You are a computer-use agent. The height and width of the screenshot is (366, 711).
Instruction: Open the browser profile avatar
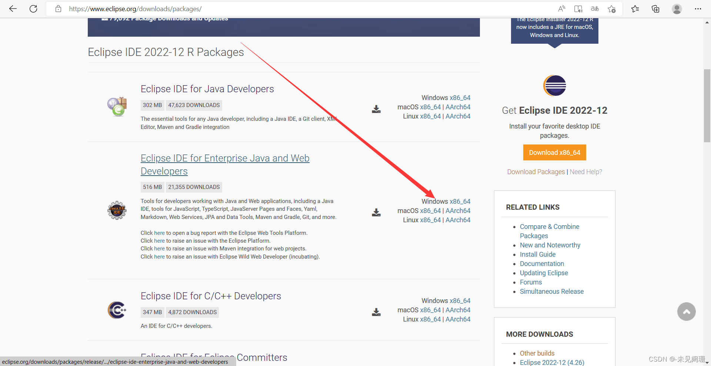coord(677,9)
